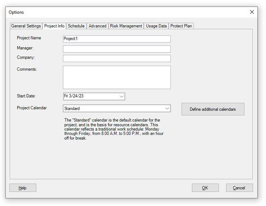Place cursor in the Comments box
The height and width of the screenshot is (206, 266).
117,77
